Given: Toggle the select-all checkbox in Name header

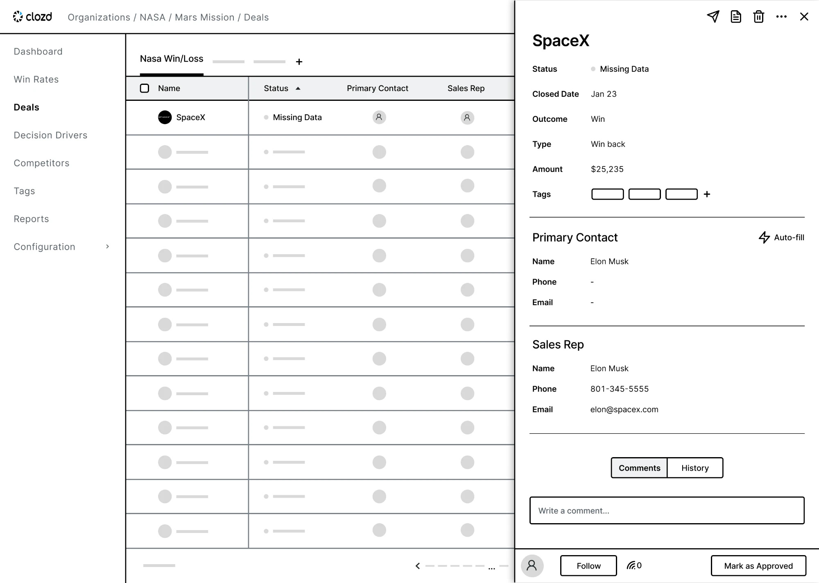Looking at the screenshot, I should pyautogui.click(x=145, y=88).
